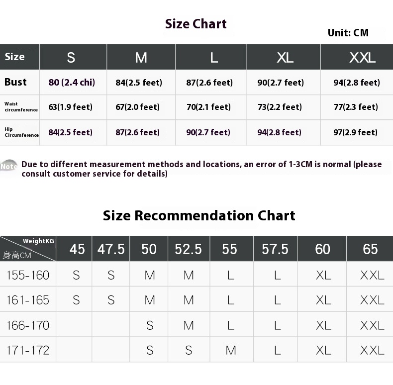Select the 52.5 weight column header
Screen dimensions: 393x385
click(188, 249)
